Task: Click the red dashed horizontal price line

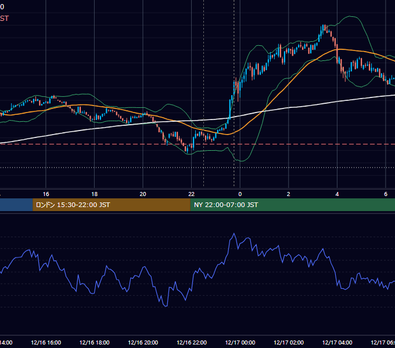Action: point(198,144)
